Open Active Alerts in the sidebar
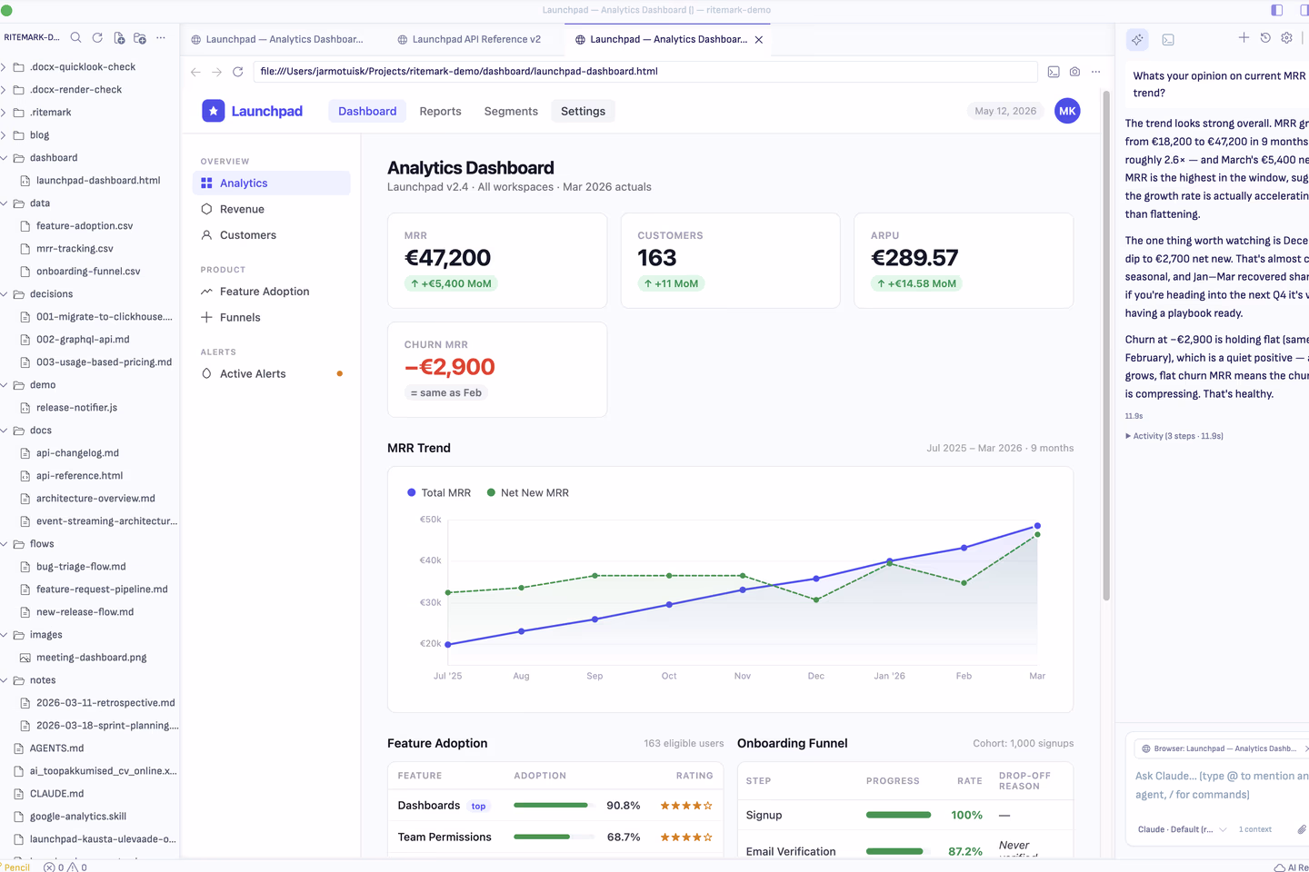 (x=272, y=373)
